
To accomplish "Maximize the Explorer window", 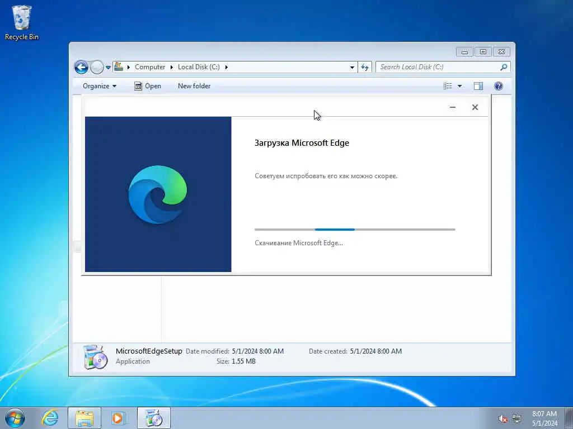I will (x=483, y=52).
